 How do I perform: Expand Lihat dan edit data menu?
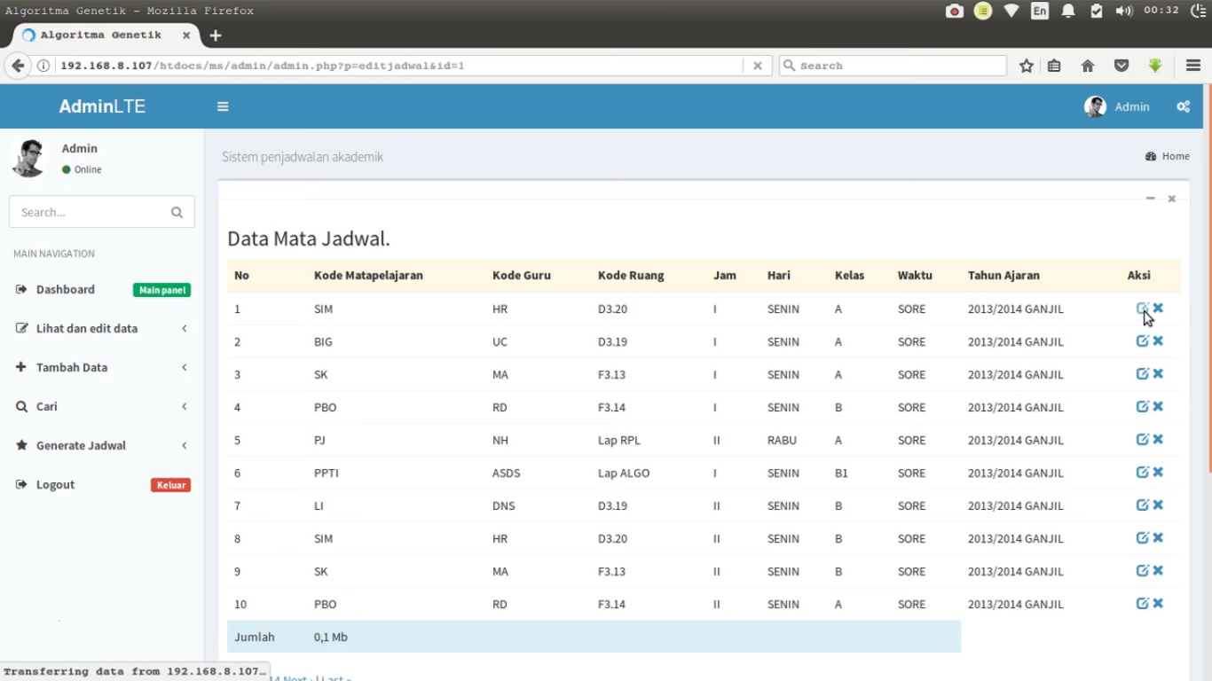(87, 328)
